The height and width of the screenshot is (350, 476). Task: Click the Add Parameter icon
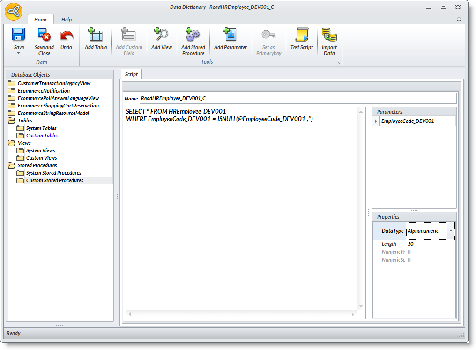(x=230, y=35)
